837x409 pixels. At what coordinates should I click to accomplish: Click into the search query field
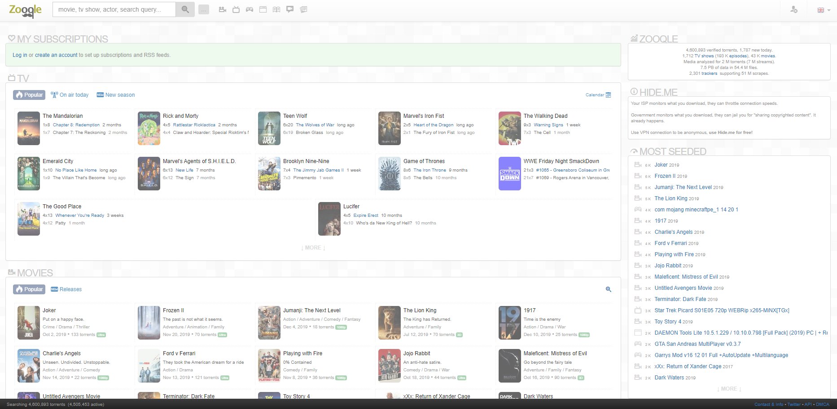coord(114,9)
